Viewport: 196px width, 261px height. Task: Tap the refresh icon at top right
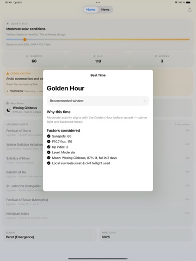tap(189, 10)
